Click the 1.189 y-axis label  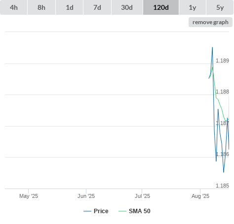(x=222, y=61)
